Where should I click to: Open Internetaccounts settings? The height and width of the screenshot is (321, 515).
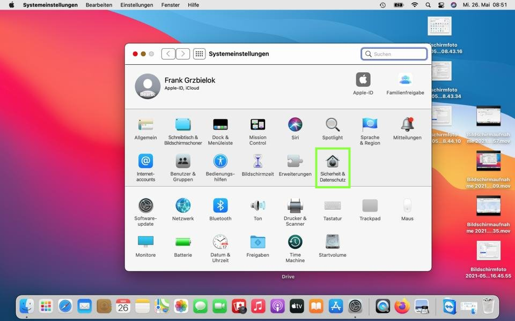coord(145,167)
